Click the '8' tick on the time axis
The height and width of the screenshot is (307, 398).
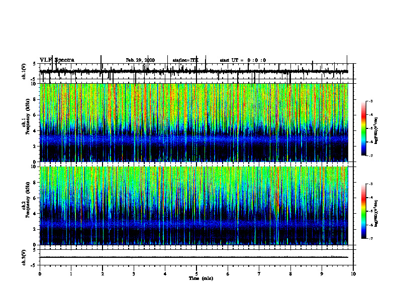point(290,274)
